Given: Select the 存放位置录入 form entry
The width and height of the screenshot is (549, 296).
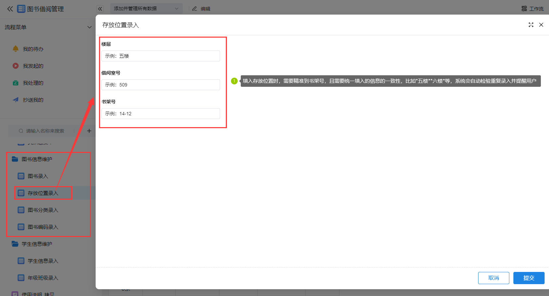Looking at the screenshot, I should point(43,193).
